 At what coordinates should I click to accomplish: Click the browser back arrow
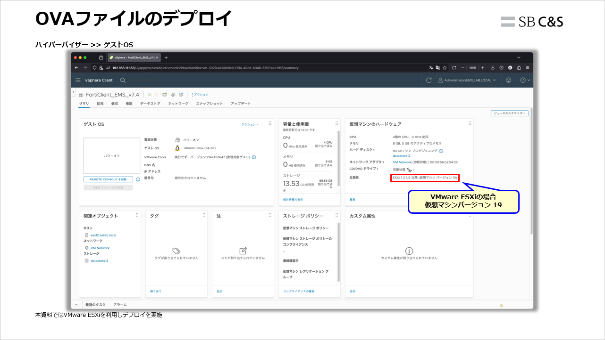click(x=77, y=67)
